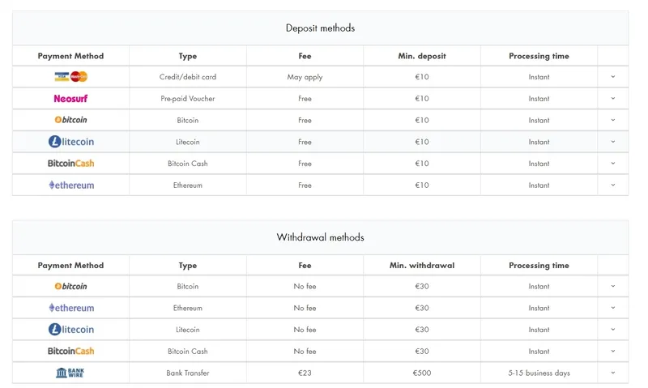Click the Bank Wire logo in withdrawal methods
This screenshot has height=388, width=648.
pos(70,373)
